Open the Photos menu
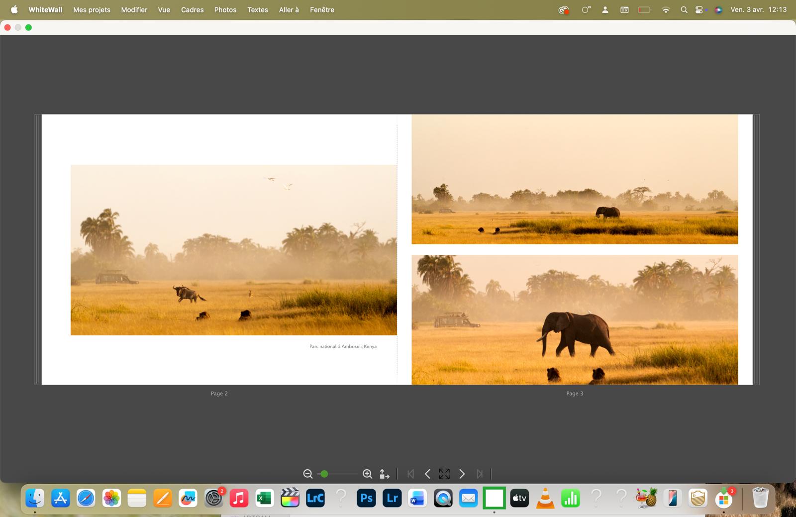796x517 pixels. [225, 9]
